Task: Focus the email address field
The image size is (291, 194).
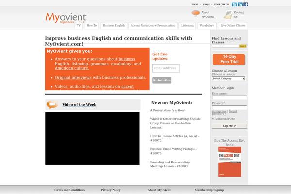Action: (x=166, y=68)
